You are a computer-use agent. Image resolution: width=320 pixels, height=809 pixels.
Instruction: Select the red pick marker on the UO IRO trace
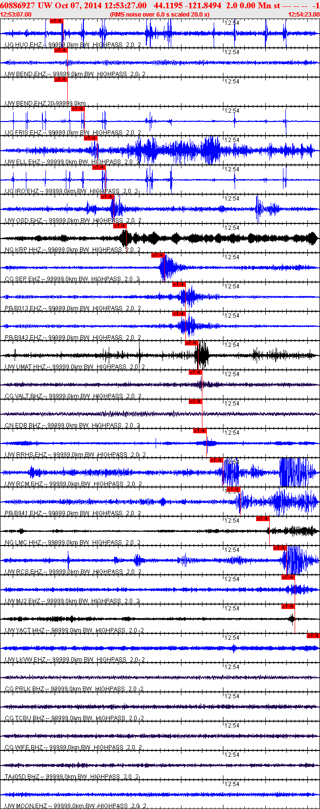click(x=99, y=167)
